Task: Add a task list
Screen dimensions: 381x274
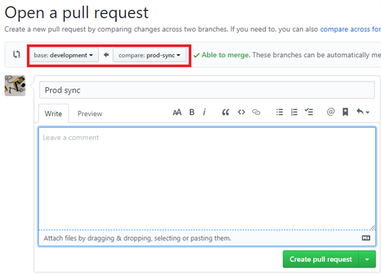Action: (309, 112)
